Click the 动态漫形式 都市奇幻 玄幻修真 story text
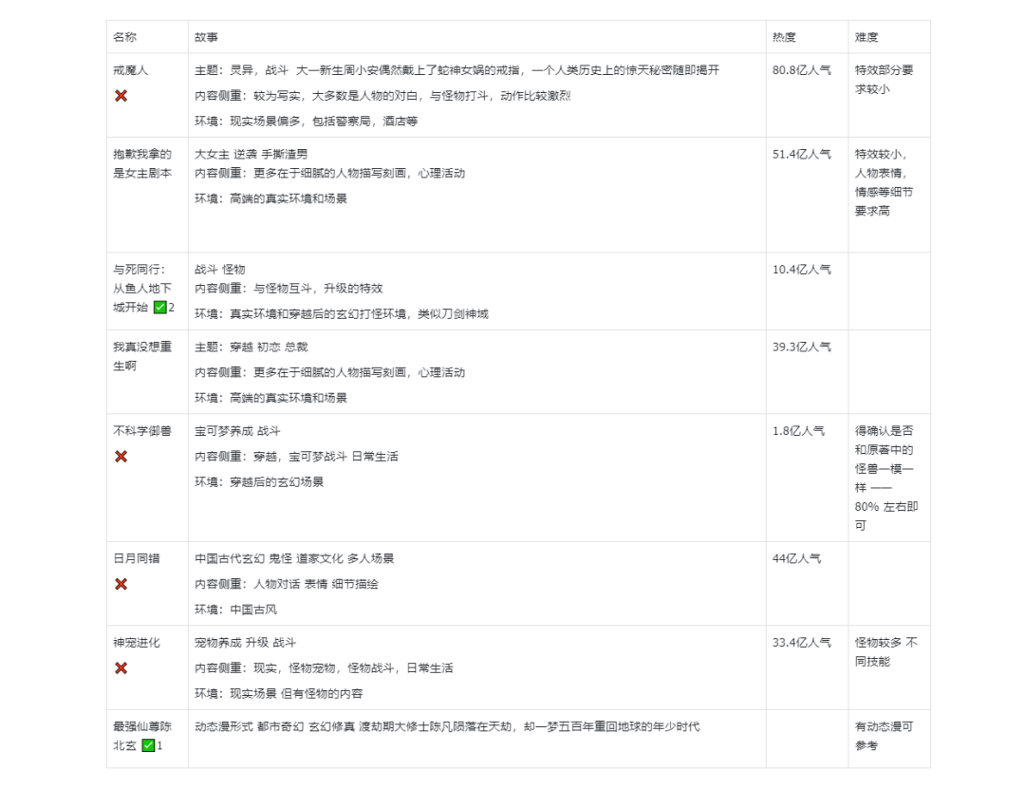This screenshot has width=1025, height=789. [447, 726]
